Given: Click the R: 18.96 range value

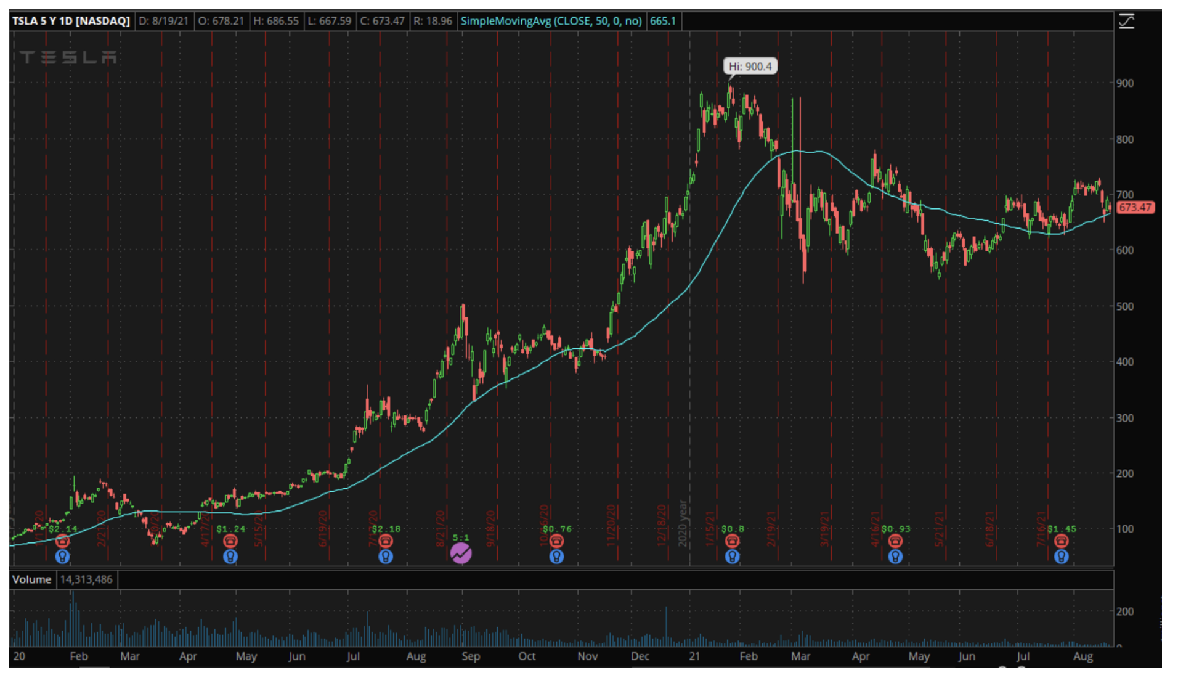Looking at the screenshot, I should [433, 21].
